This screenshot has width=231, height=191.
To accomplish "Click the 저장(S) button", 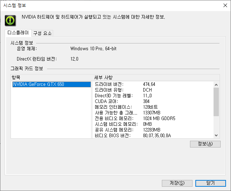I will pyautogui.click(x=177, y=183).
